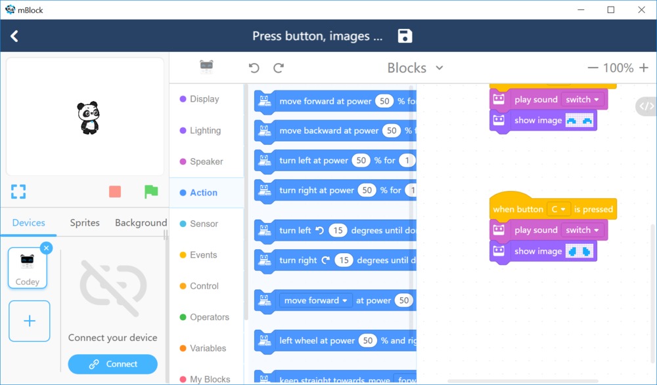This screenshot has height=385, width=657.
Task: Click the 15 degrees field in turn left block
Action: pyautogui.click(x=338, y=231)
